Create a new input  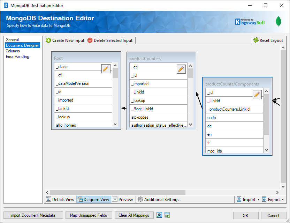65,40
